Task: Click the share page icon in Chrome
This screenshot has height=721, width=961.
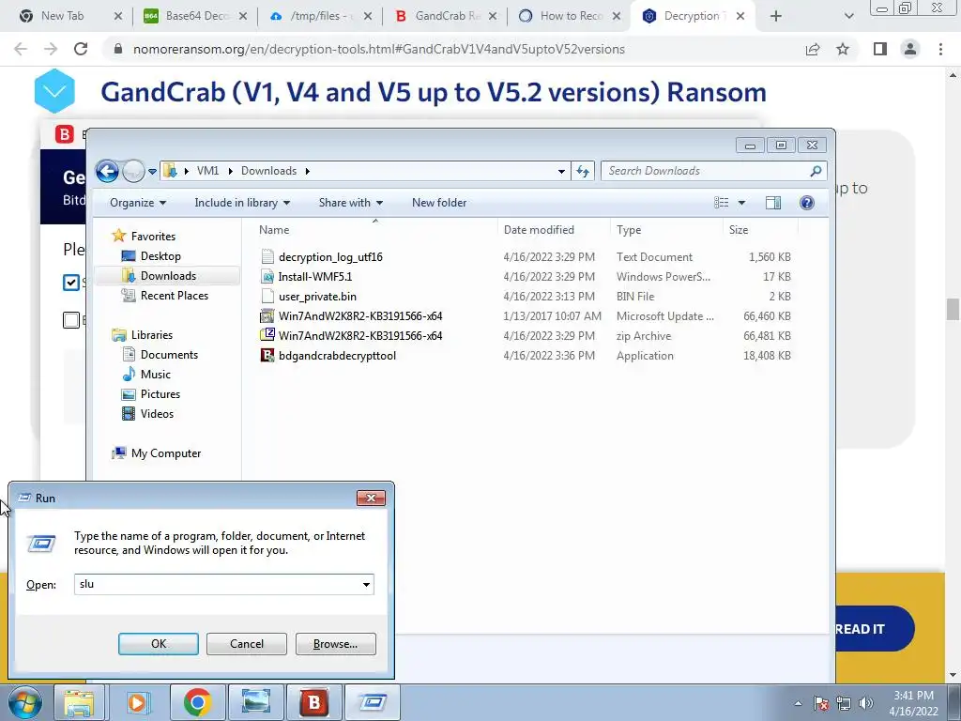Action: click(x=813, y=49)
